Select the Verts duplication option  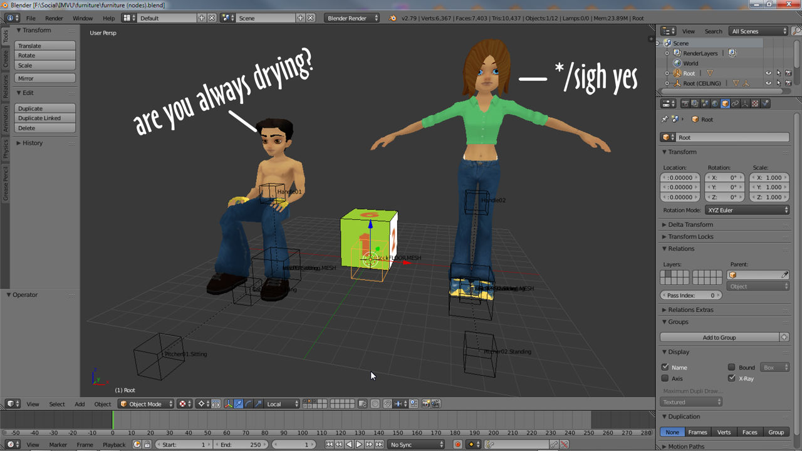tap(724, 432)
